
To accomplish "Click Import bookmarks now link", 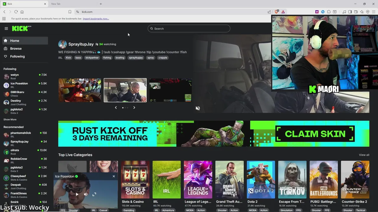I will pos(96,19).
